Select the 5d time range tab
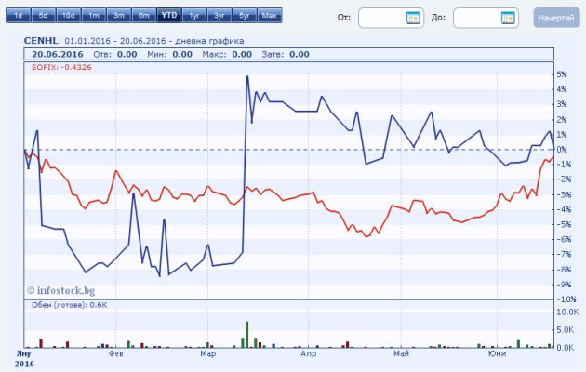Image resolution: width=586 pixels, height=372 pixels. point(44,16)
